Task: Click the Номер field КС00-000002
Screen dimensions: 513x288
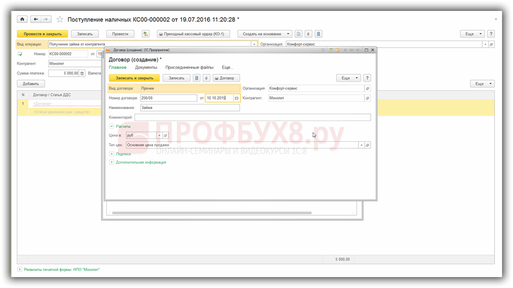Action: click(x=68, y=54)
